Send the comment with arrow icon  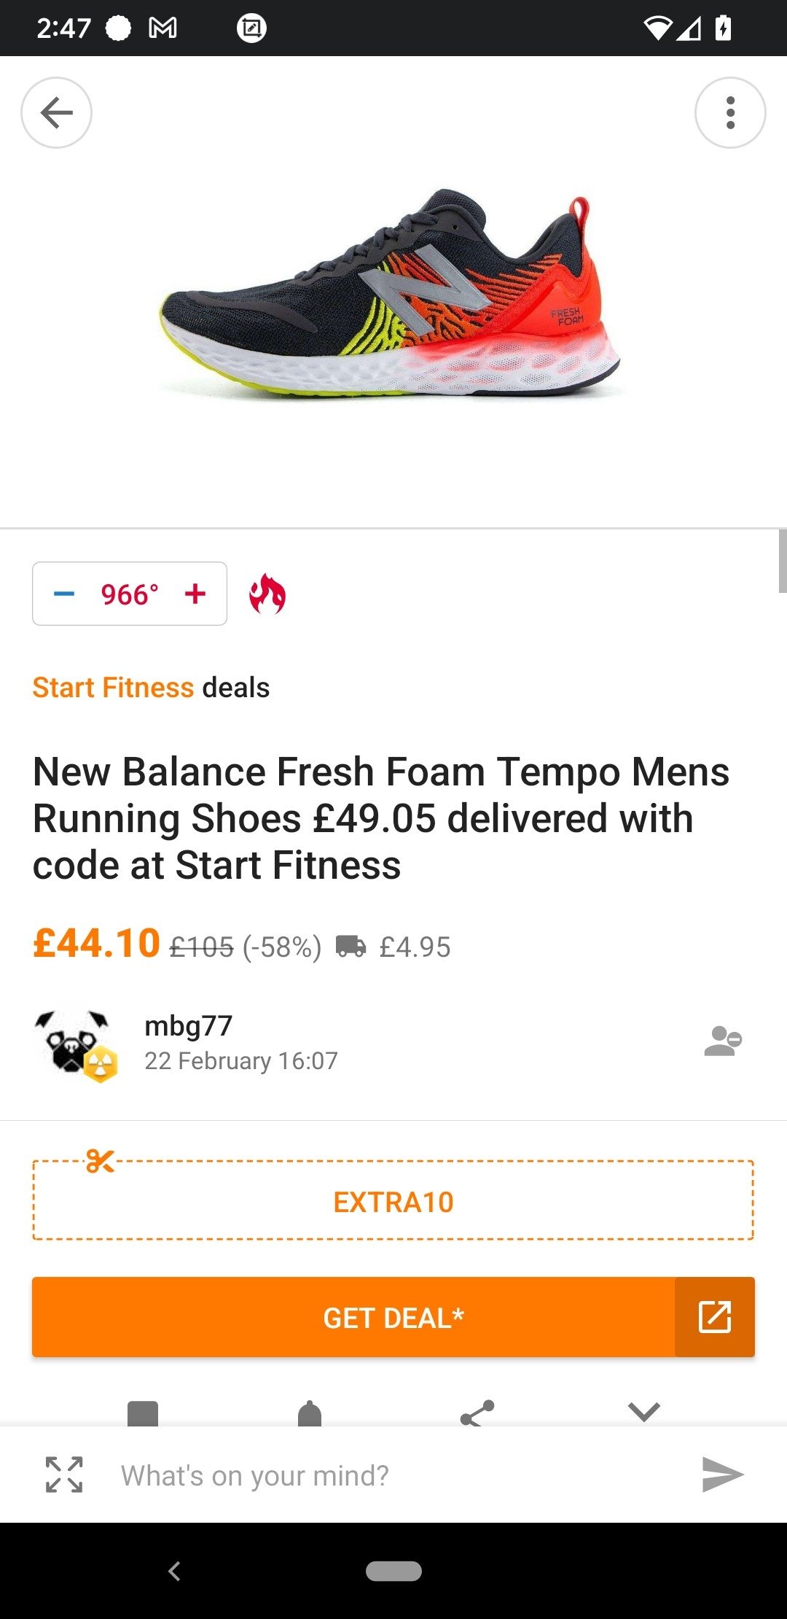[722, 1475]
